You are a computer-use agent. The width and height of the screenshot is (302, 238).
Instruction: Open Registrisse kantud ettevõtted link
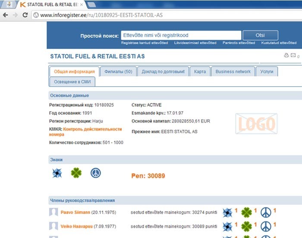click(145, 43)
